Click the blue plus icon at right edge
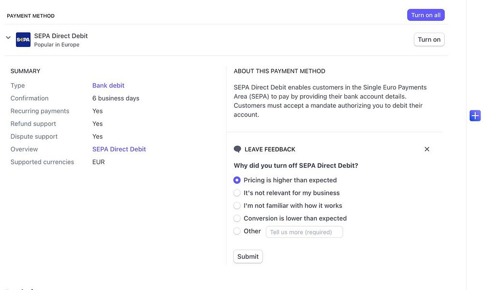The width and height of the screenshot is (483, 290). 475,116
